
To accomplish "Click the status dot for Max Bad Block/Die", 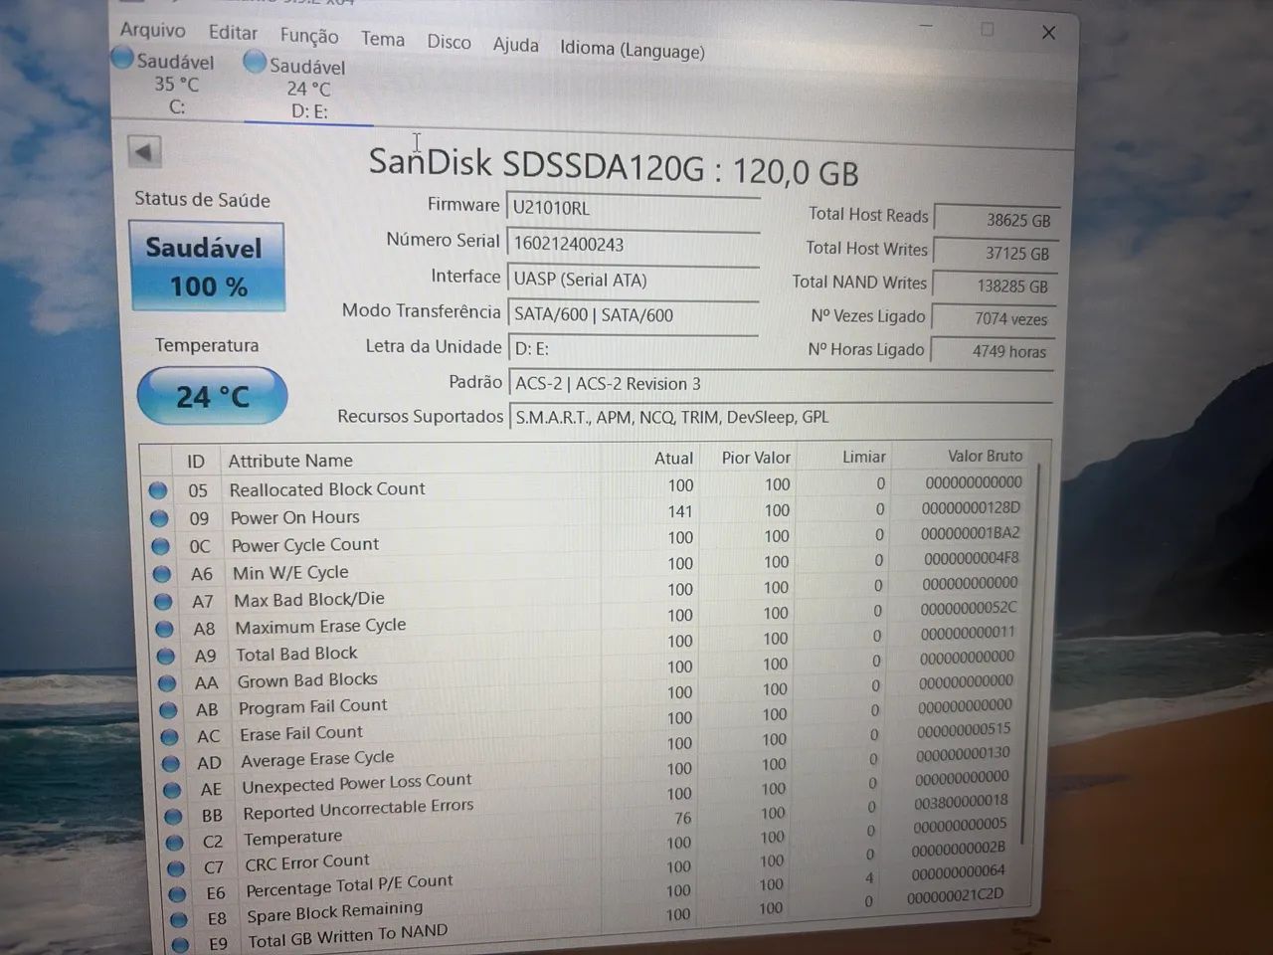I will (163, 602).
